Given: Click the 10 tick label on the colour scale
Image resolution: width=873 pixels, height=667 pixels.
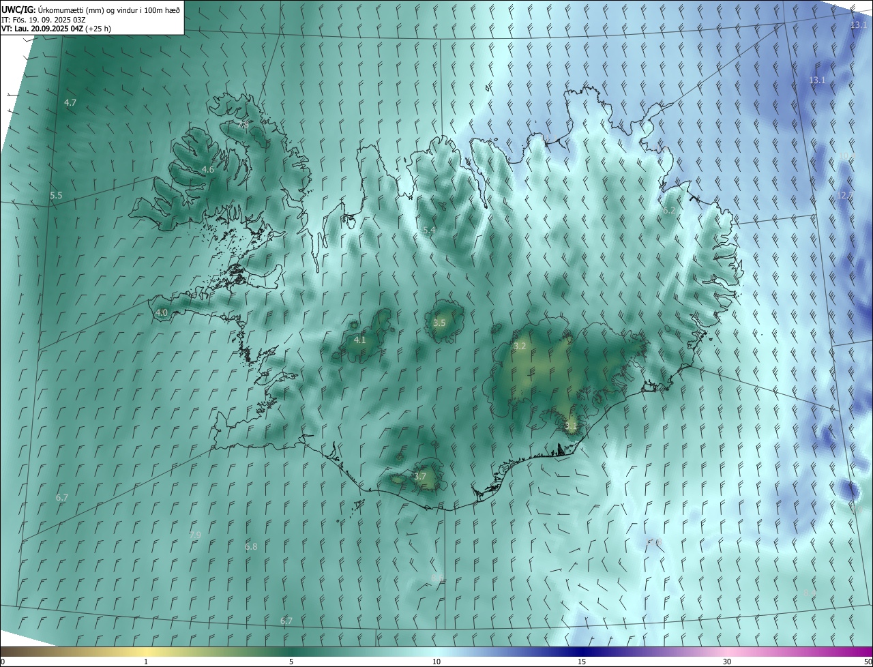Looking at the screenshot, I should tap(436, 662).
